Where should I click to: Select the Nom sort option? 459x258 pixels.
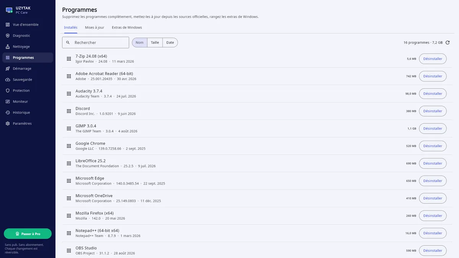[x=140, y=42]
